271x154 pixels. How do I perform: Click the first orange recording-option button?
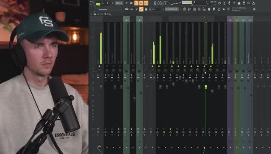[136, 3]
